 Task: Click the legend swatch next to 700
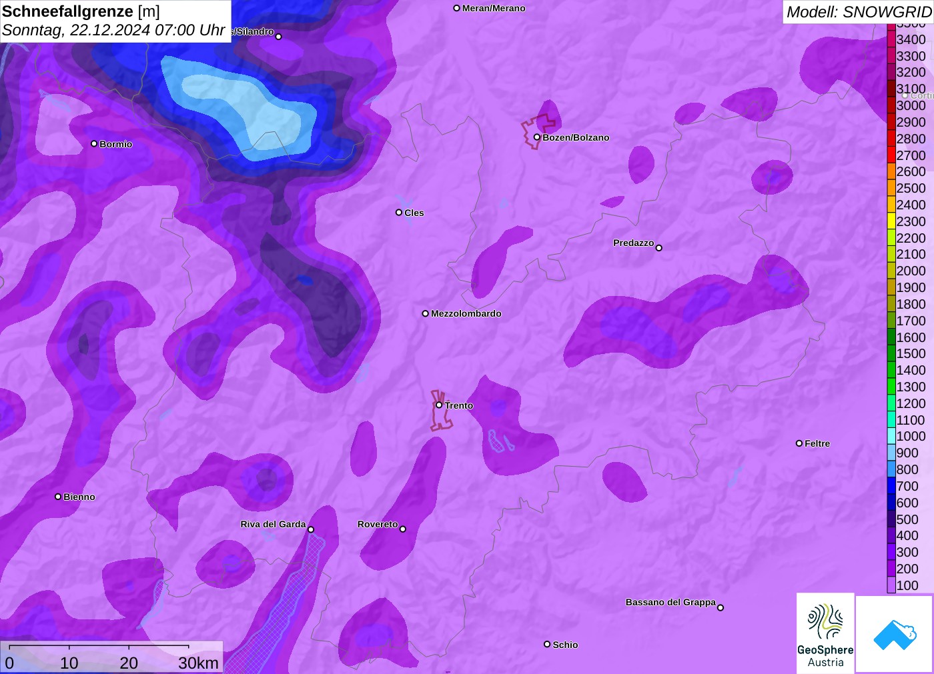(x=891, y=486)
